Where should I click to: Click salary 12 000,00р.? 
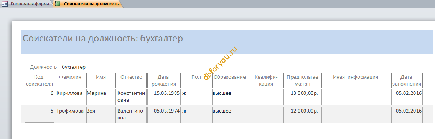pos(302,115)
